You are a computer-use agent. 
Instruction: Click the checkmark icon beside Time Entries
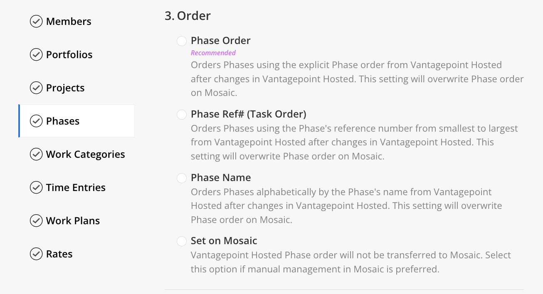coord(36,187)
